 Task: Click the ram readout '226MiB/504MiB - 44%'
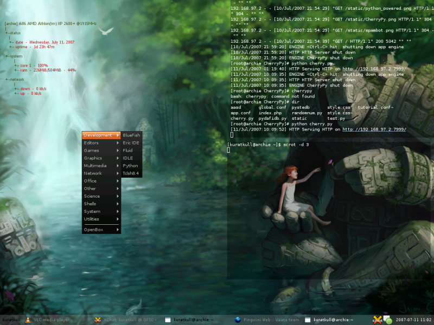[55, 70]
